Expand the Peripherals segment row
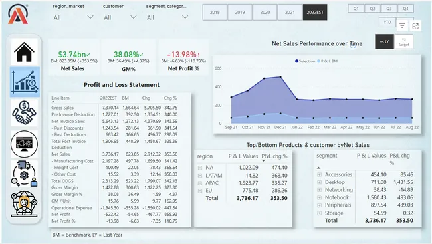 [x=319, y=205]
